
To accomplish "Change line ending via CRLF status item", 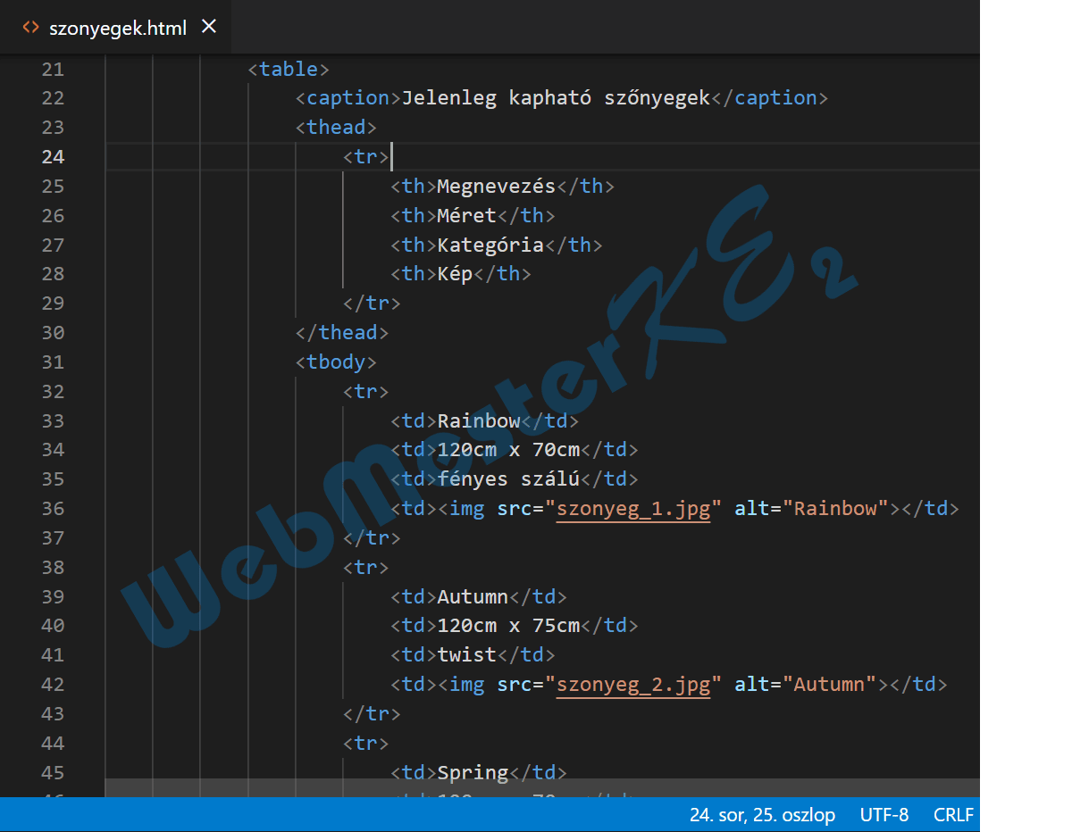I will point(953,815).
